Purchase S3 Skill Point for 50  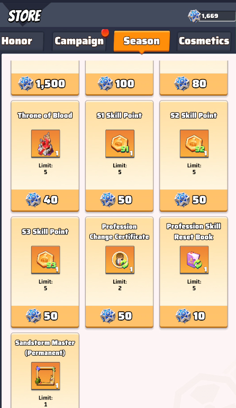coord(45,316)
